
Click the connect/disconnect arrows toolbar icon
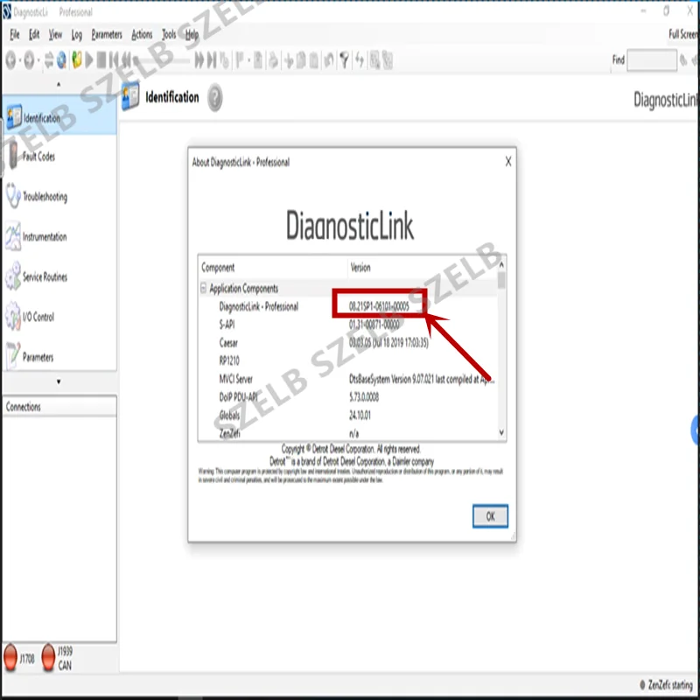[49, 59]
